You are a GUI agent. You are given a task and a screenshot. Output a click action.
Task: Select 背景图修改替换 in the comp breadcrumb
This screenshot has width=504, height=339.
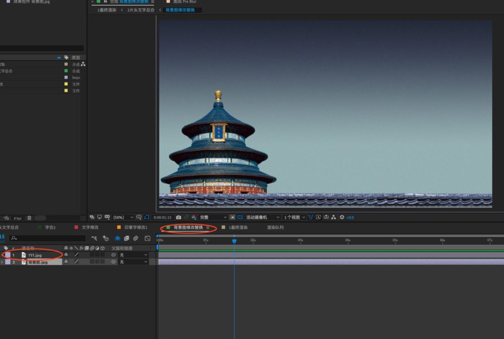(180, 10)
